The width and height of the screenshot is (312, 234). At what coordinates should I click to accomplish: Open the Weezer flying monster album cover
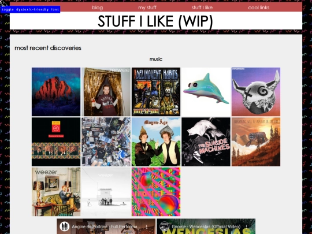(256, 142)
